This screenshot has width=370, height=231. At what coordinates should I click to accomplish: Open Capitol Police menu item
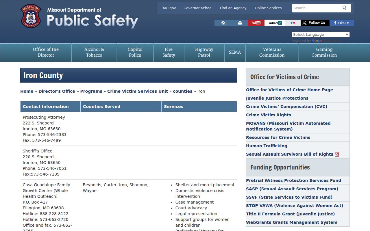pyautogui.click(x=135, y=52)
